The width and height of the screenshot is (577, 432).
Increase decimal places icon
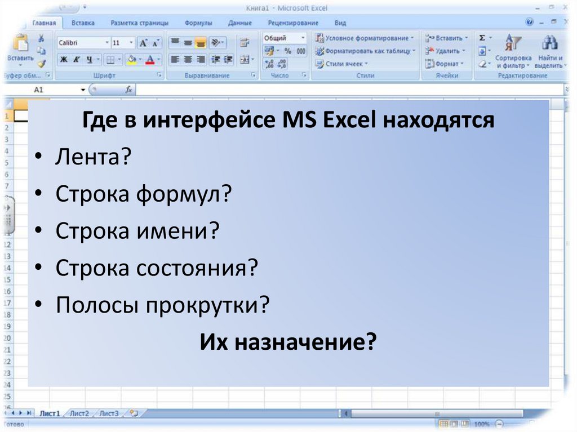pos(269,64)
